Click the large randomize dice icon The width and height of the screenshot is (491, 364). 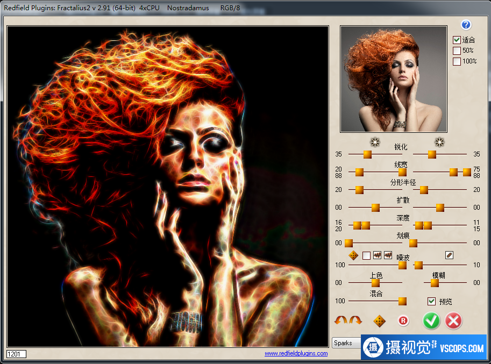pyautogui.click(x=380, y=321)
